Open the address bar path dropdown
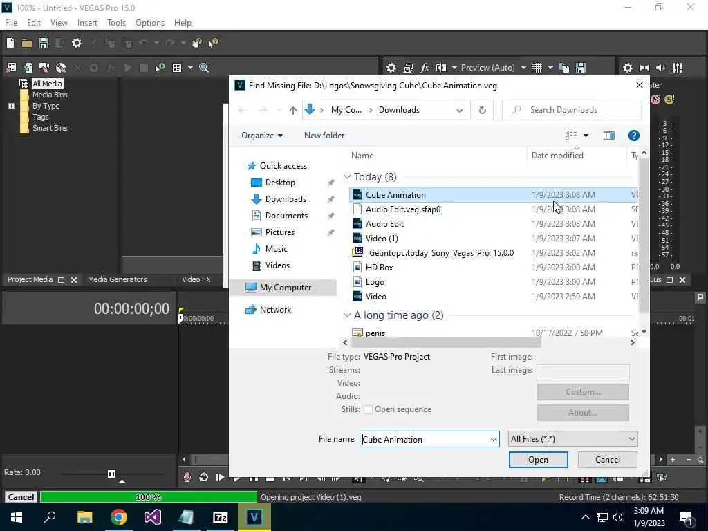Viewport: 708px width, 531px height. 460,110
